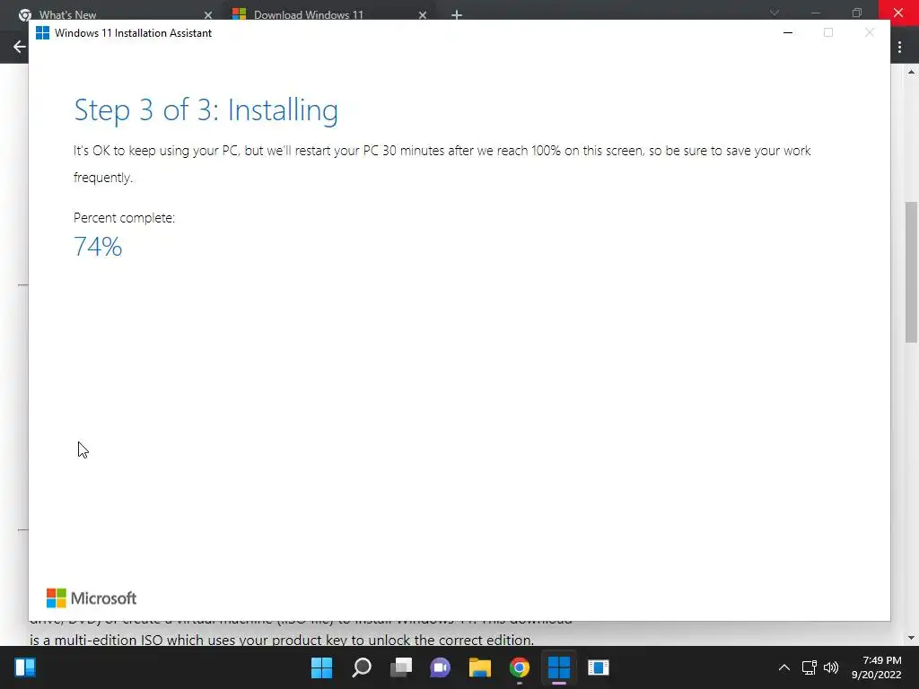Viewport: 919px width, 689px height.
Task: Launch Teams Chat from taskbar
Action: pyautogui.click(x=440, y=667)
